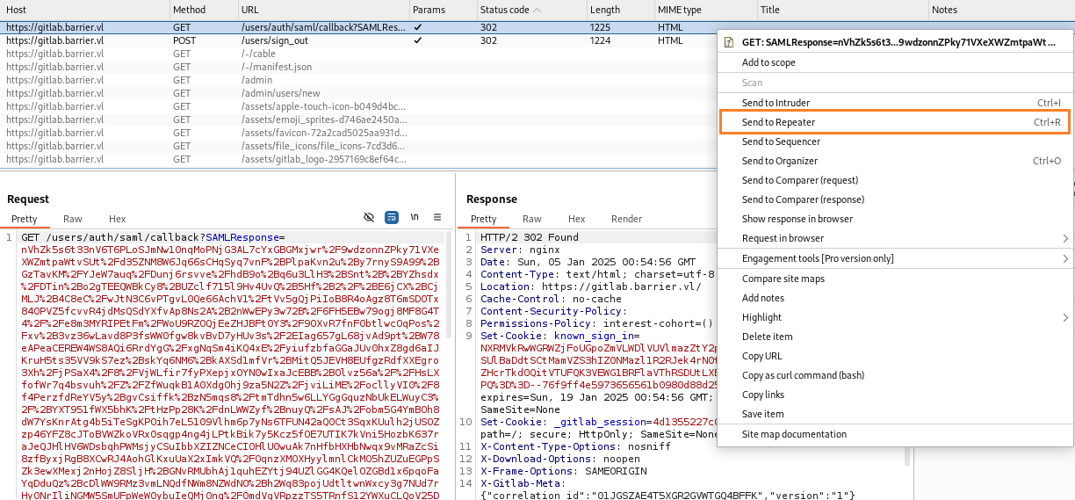Choose Send to Repeater from the menu
The image size is (1075, 500).
pyautogui.click(x=894, y=122)
